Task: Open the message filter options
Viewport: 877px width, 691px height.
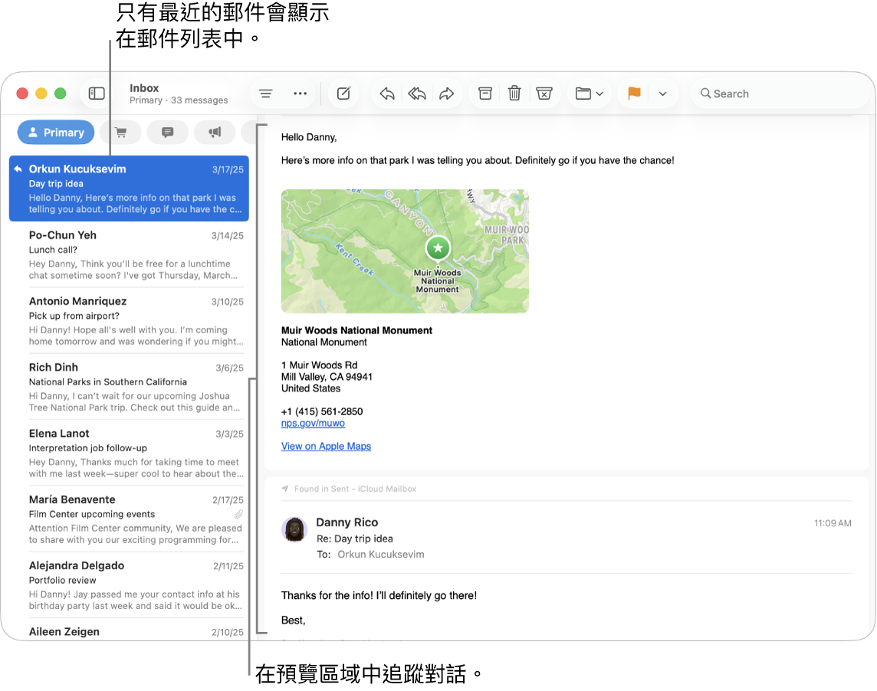Action: pyautogui.click(x=265, y=93)
